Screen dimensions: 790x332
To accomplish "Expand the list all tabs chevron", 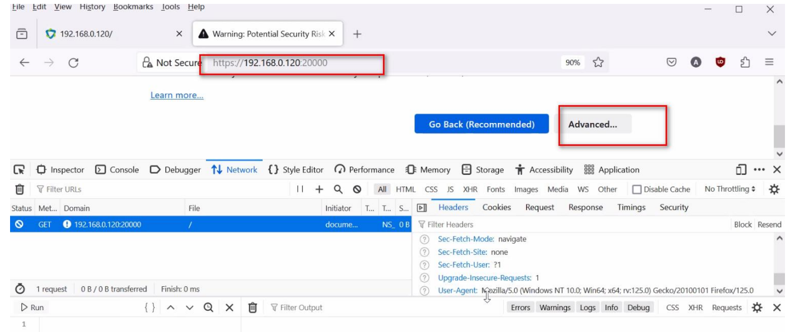I will coord(772,34).
